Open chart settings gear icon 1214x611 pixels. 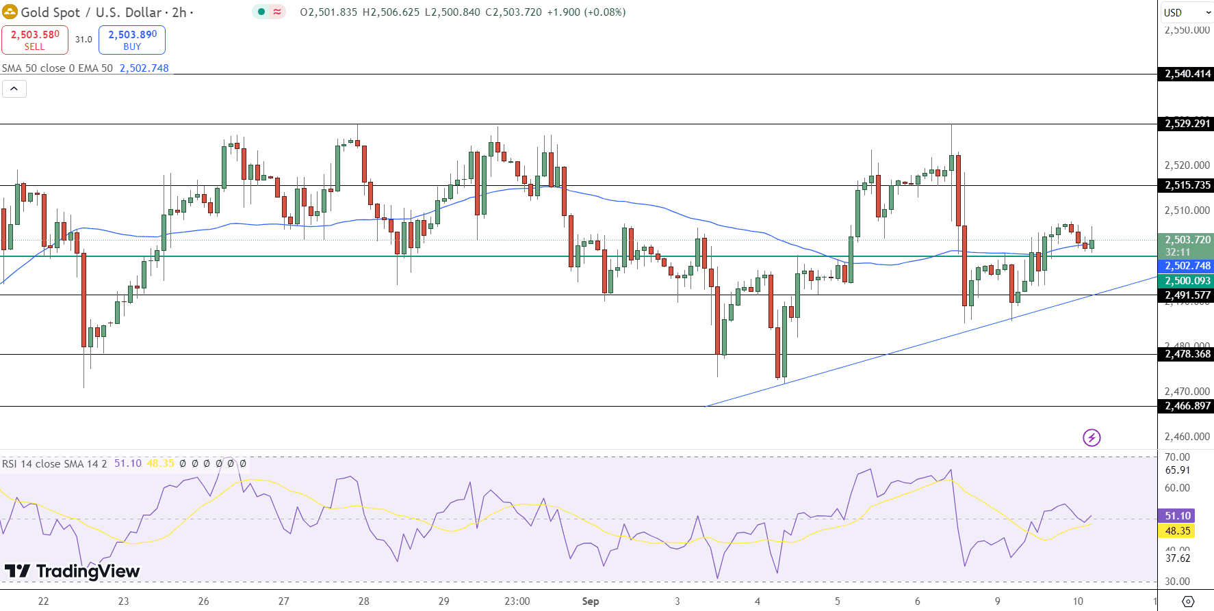pyautogui.click(x=1189, y=601)
